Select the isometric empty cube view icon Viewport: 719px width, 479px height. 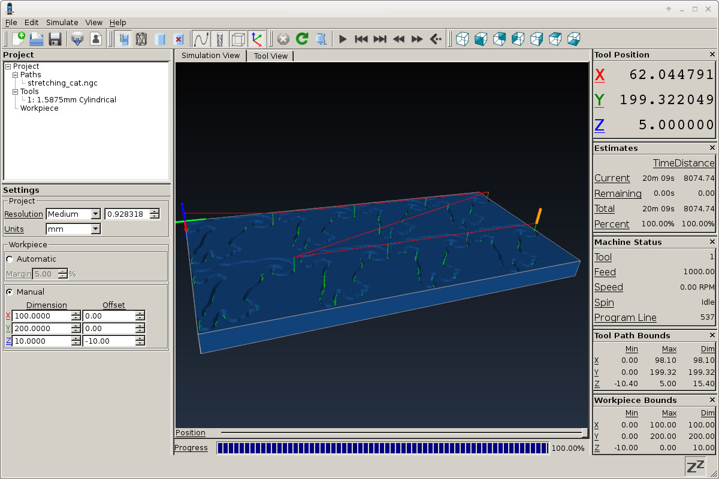462,39
